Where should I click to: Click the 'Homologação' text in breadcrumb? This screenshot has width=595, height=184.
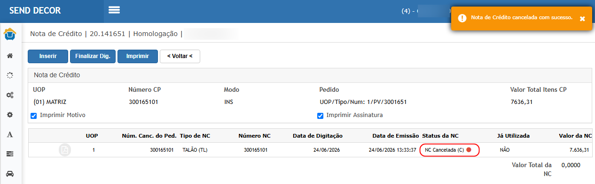tap(156, 34)
